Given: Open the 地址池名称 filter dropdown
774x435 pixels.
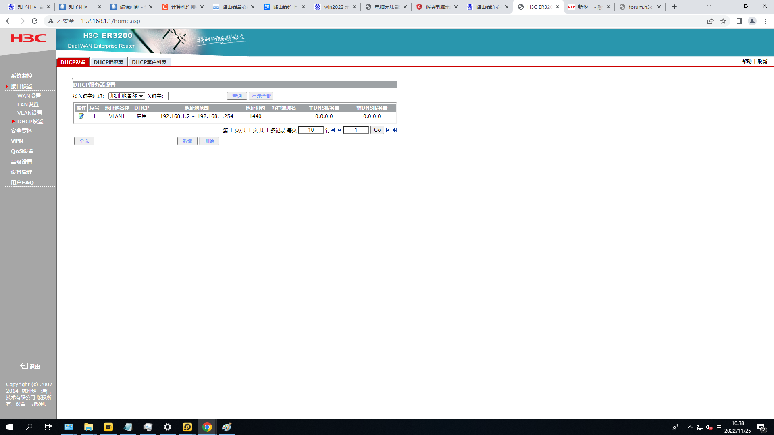Looking at the screenshot, I should [127, 96].
